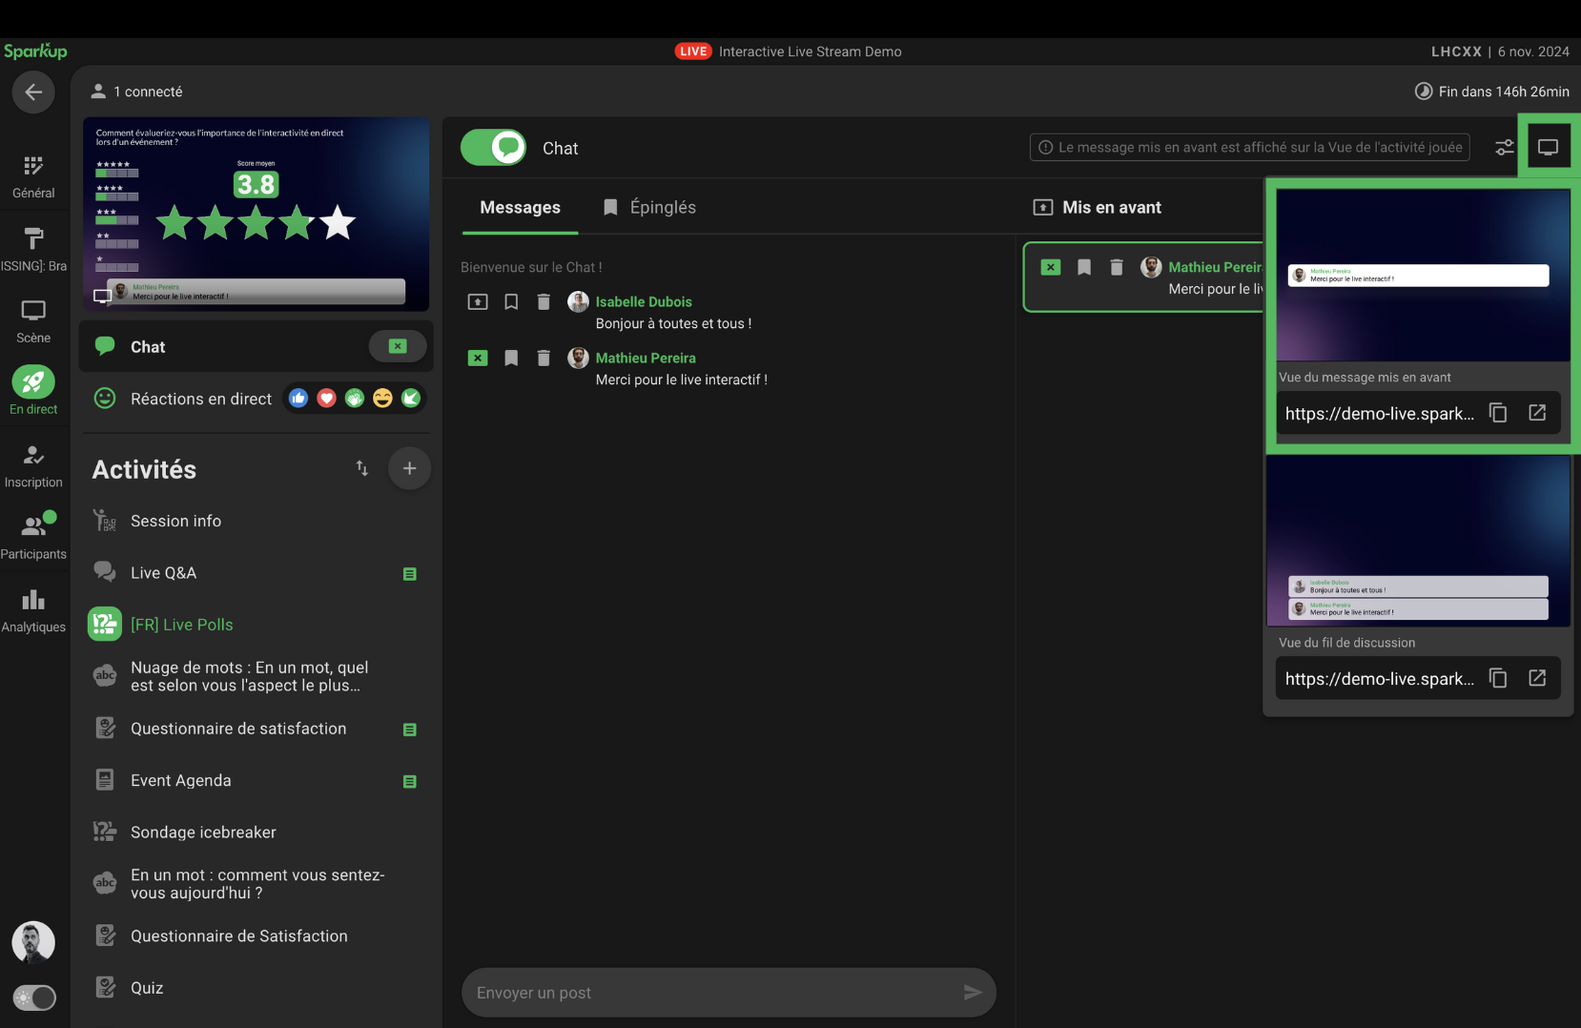This screenshot has height=1028, width=1581.
Task: Open chat filter settings sliders icon
Action: click(1504, 148)
